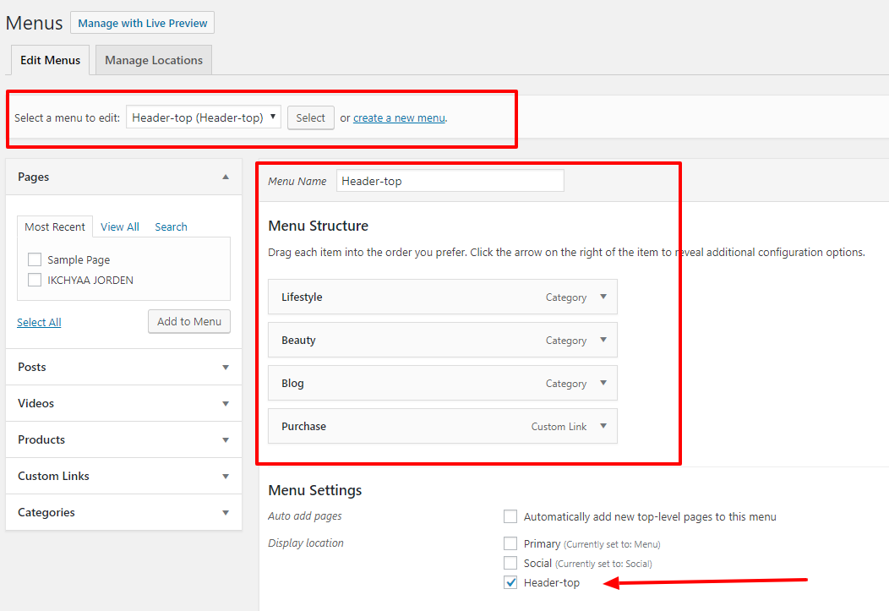Follow the create a new menu link

pyautogui.click(x=399, y=118)
